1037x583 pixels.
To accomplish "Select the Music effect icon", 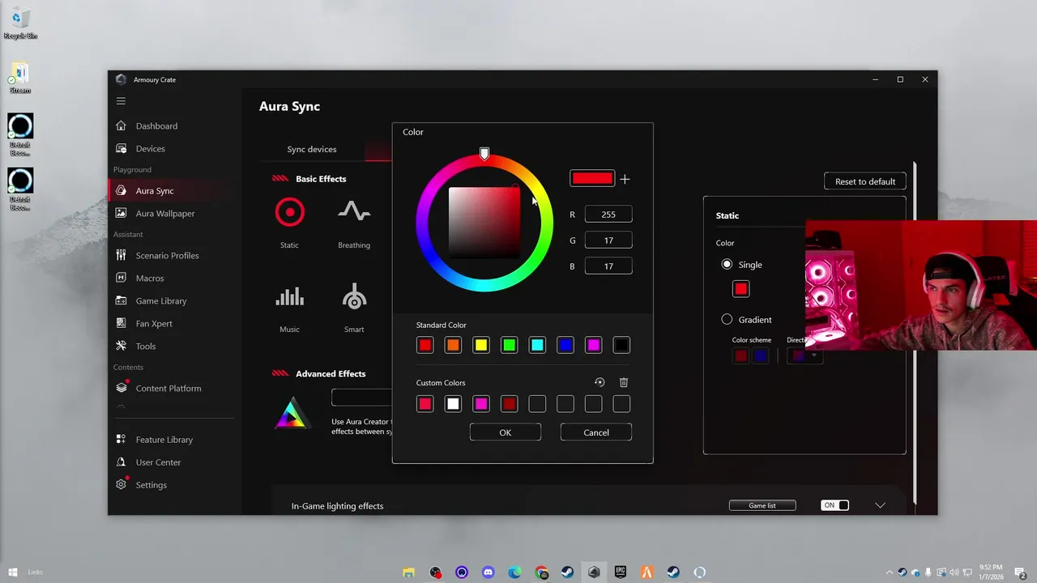I will tap(289, 297).
